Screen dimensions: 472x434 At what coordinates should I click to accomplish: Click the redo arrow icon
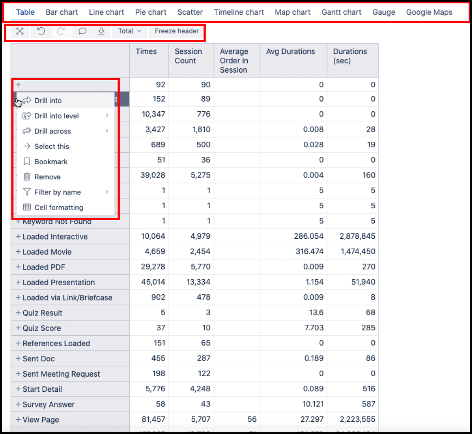61,31
